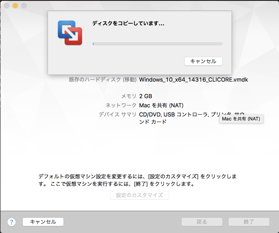This screenshot has width=279, height=233.
Task: Click the VMware Fusion icon in the dialog
Action: click(x=70, y=33)
